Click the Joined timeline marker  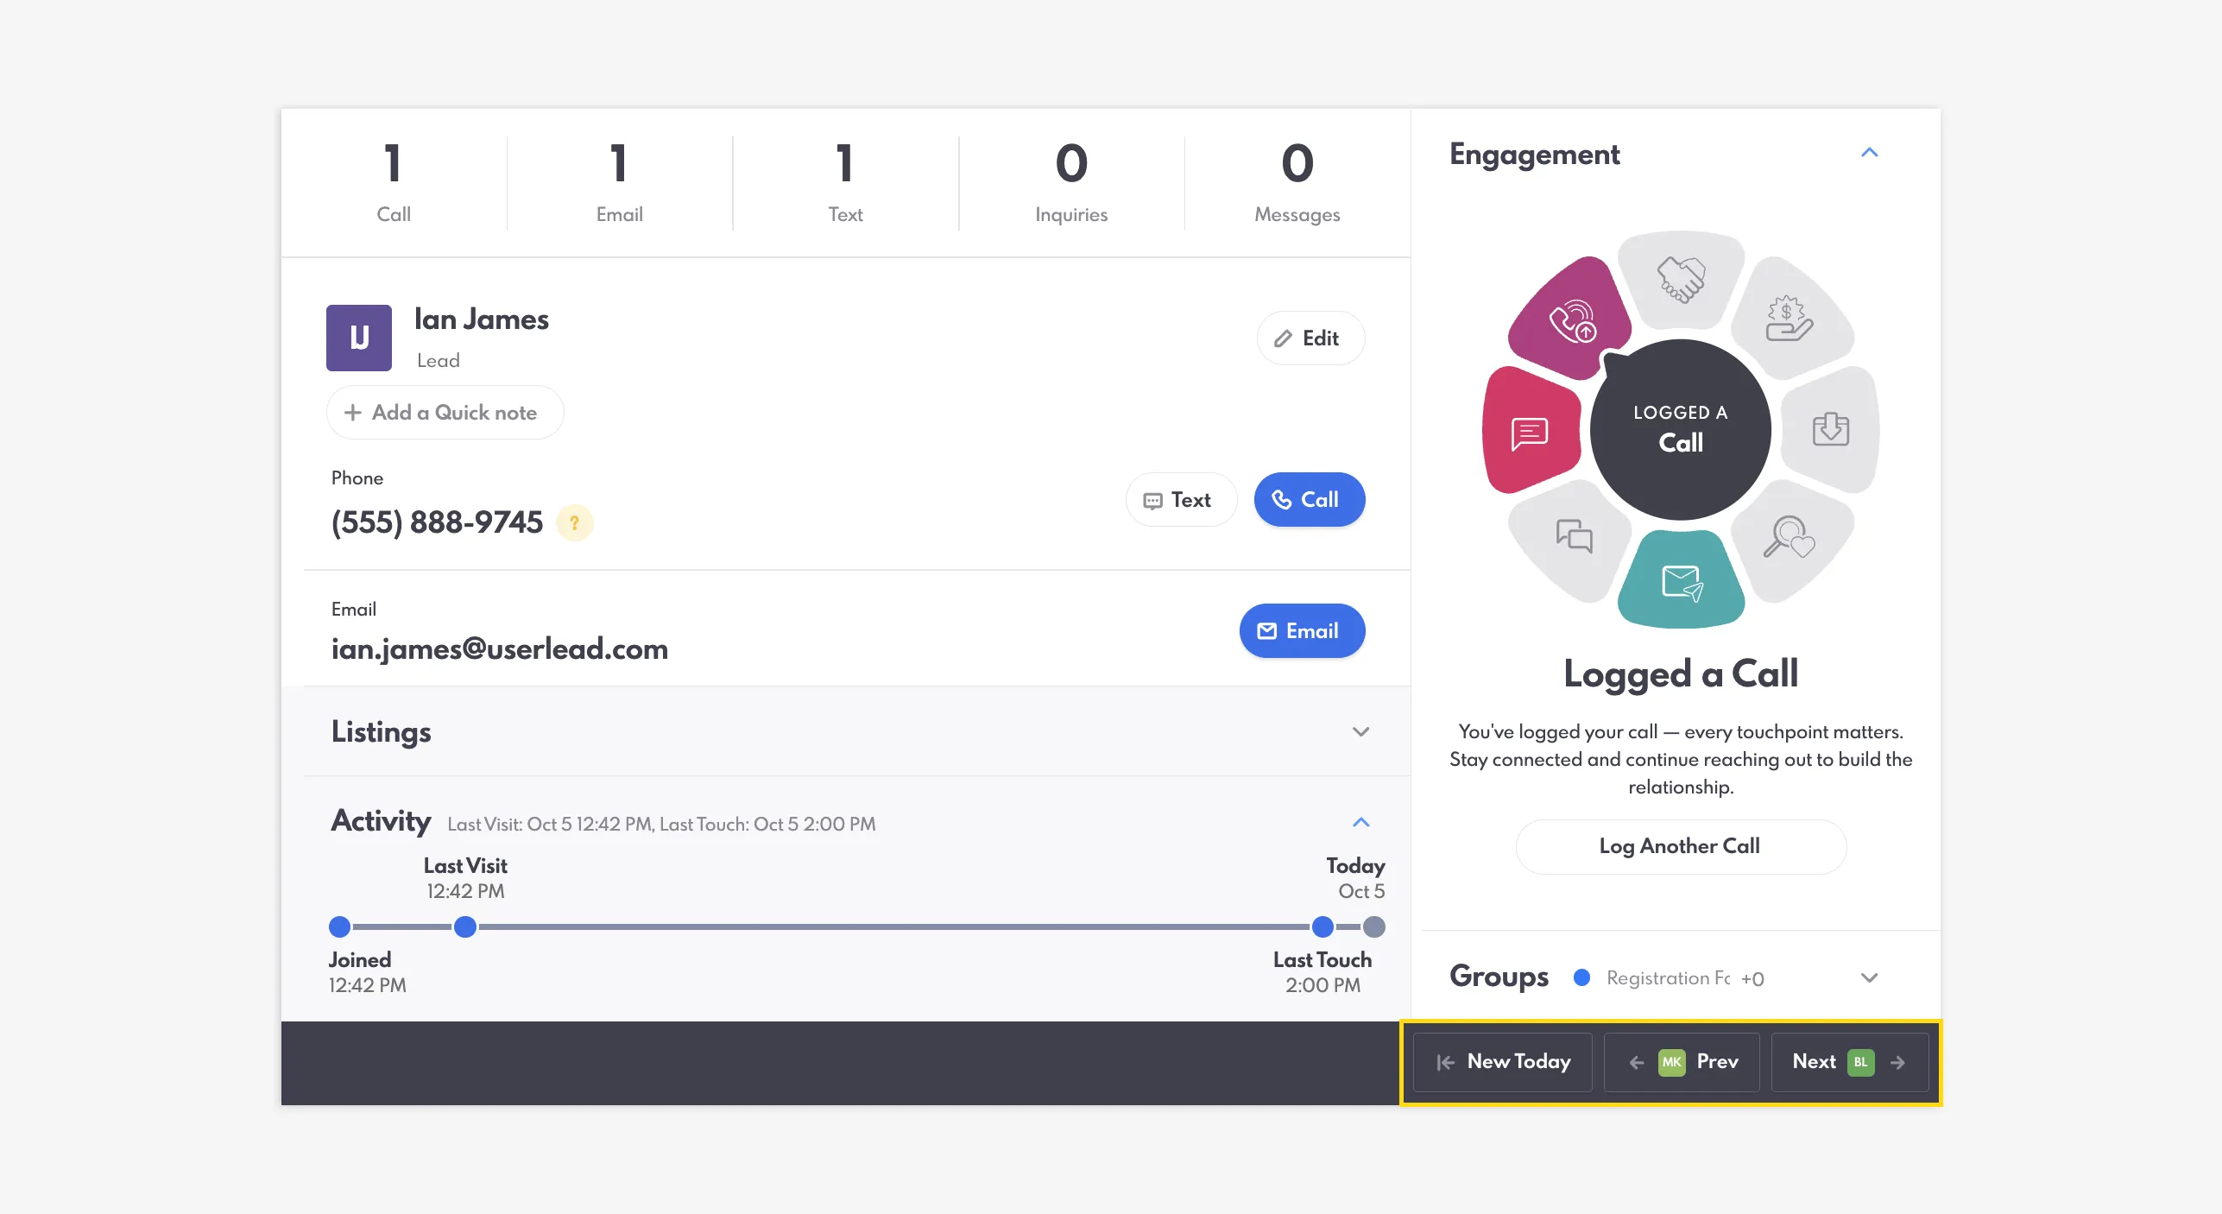339,927
